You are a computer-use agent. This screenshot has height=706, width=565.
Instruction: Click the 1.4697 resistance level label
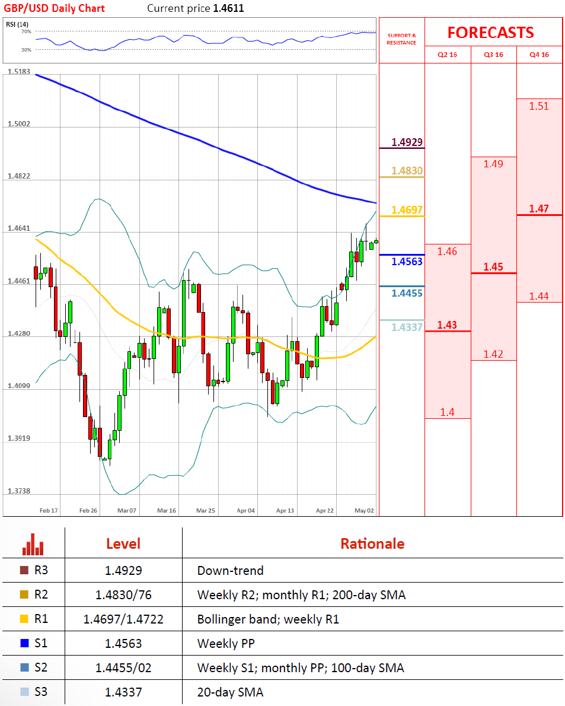(x=407, y=210)
